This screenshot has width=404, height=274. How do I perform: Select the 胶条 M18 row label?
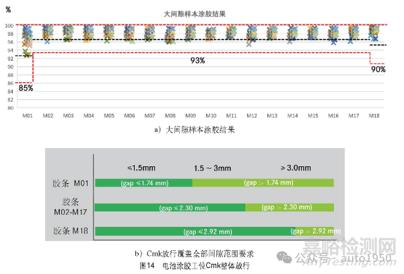(70, 232)
